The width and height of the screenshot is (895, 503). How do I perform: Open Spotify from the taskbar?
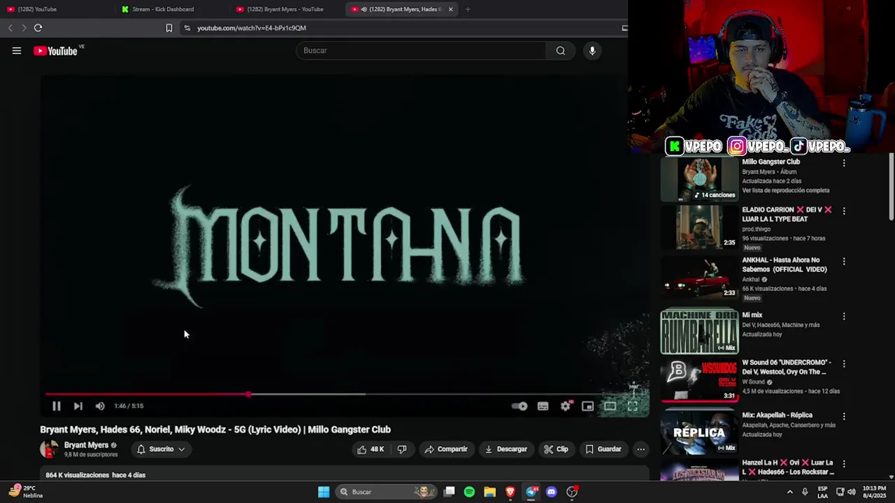pyautogui.click(x=469, y=492)
